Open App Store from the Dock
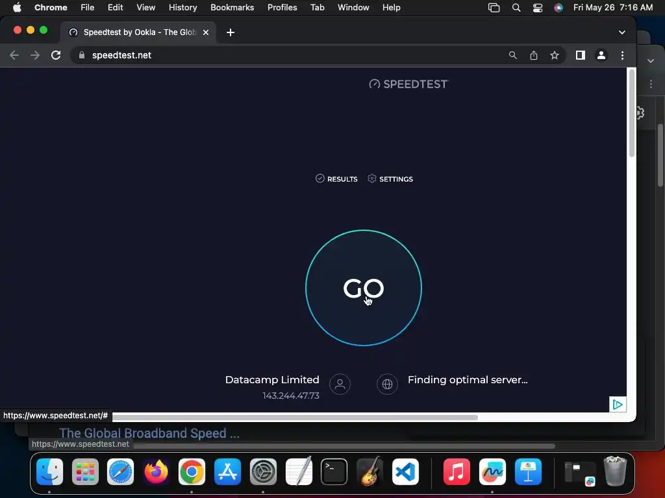The image size is (665, 498). 227,472
